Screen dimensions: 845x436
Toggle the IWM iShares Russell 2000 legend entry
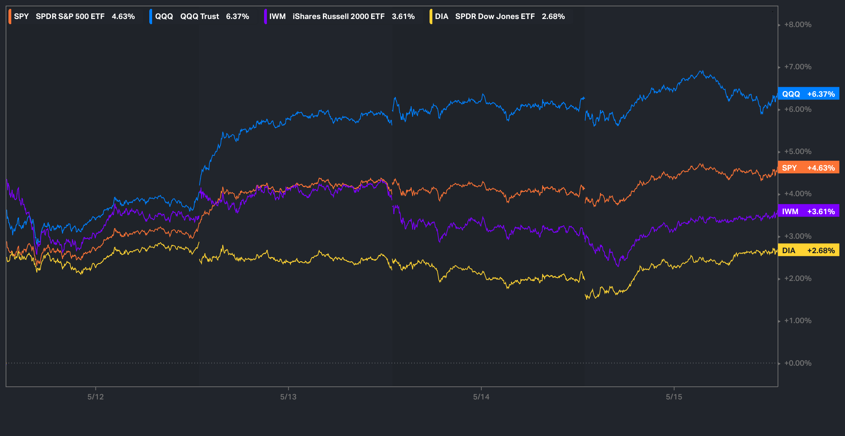click(x=342, y=17)
